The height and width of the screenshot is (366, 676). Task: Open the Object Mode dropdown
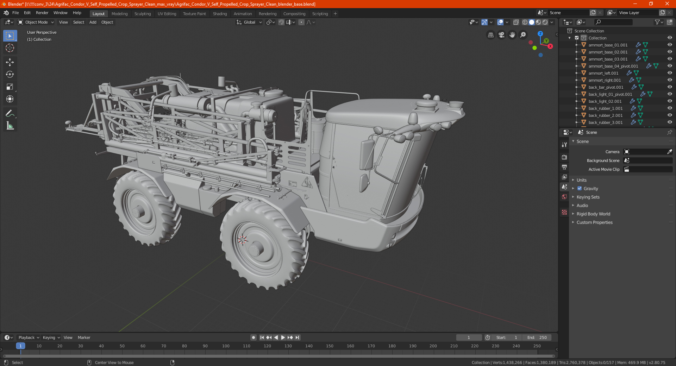click(36, 22)
